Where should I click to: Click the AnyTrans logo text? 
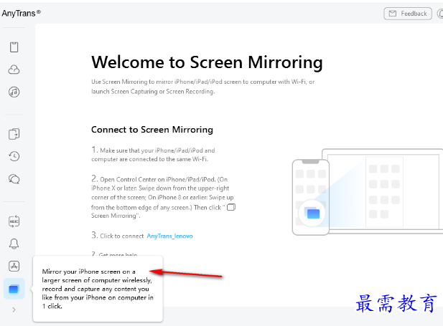coord(22,13)
